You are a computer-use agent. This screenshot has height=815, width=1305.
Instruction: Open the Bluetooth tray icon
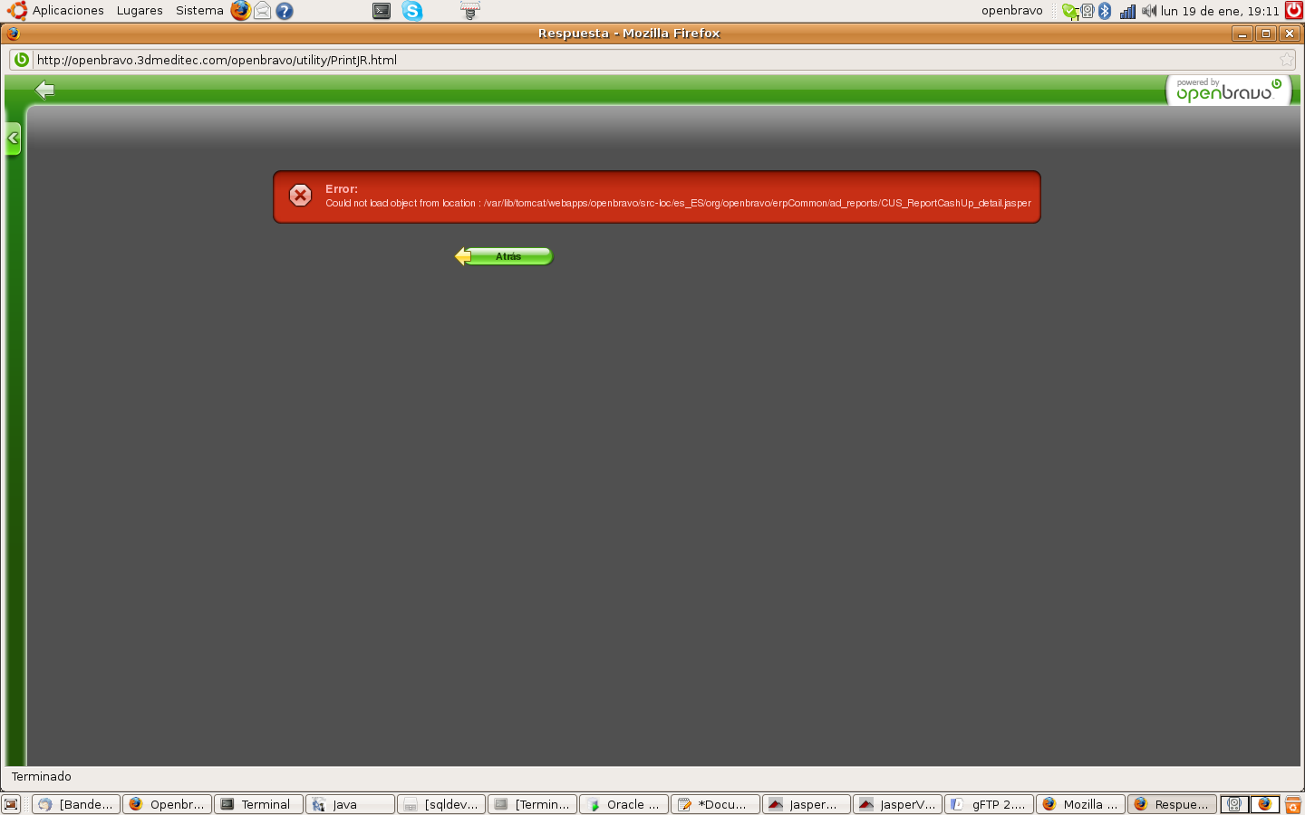tap(1105, 11)
